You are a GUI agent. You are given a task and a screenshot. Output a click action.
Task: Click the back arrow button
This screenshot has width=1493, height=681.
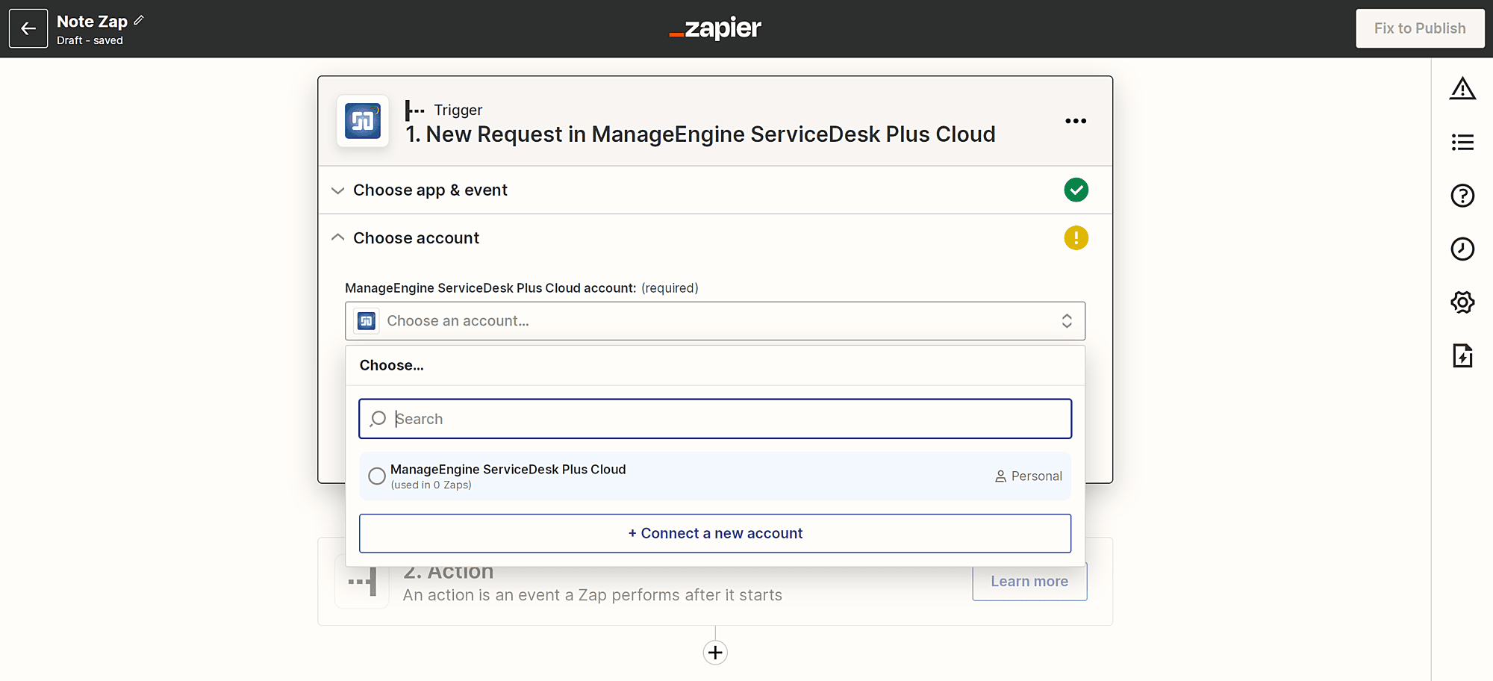[28, 28]
